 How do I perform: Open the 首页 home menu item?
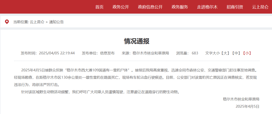[99, 7]
